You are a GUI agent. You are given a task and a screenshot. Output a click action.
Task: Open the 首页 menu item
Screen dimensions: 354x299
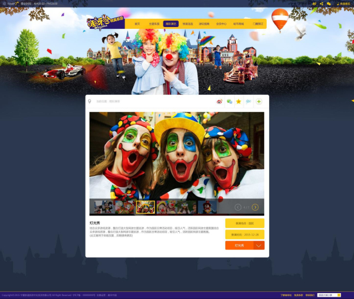tap(137, 24)
